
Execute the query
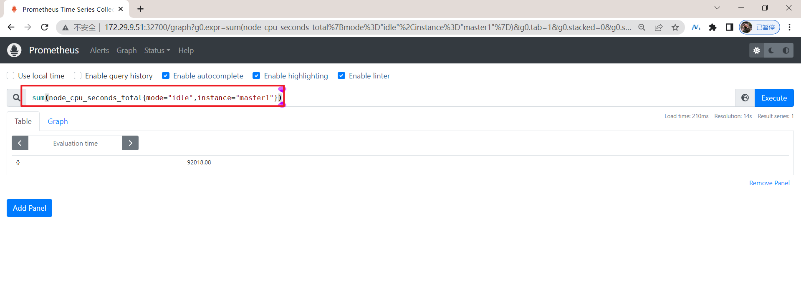pyautogui.click(x=774, y=98)
